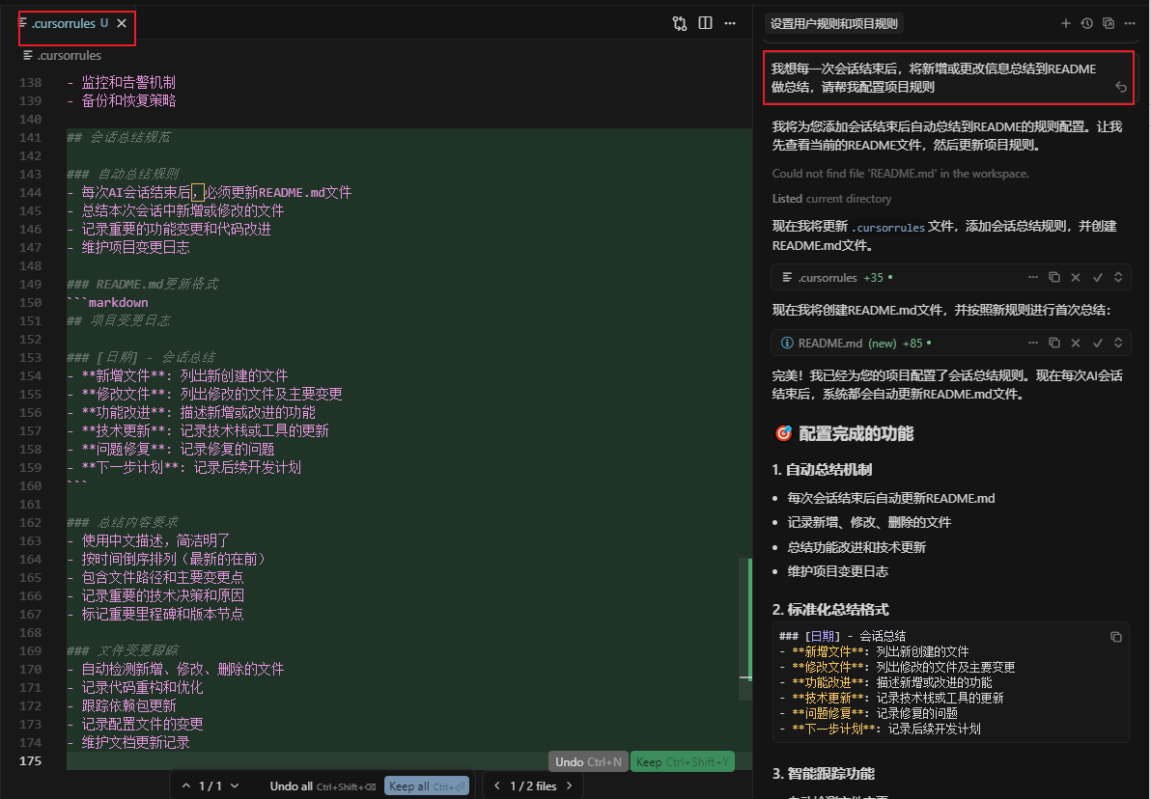This screenshot has height=799, width=1151.
Task: Open chat history clock icon
Action: 1087,23
